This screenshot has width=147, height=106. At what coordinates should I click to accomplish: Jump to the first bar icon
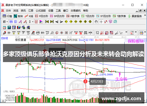47,22
